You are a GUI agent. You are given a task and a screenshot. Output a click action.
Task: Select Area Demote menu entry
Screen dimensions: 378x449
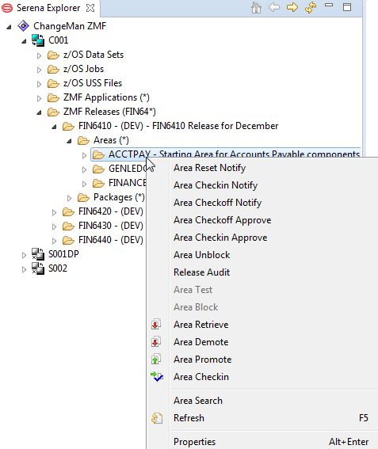(x=201, y=342)
